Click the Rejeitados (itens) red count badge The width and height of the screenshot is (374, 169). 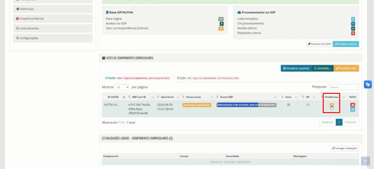click(353, 33)
